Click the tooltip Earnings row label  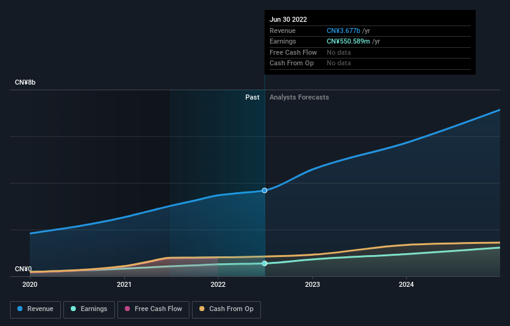[283, 41]
